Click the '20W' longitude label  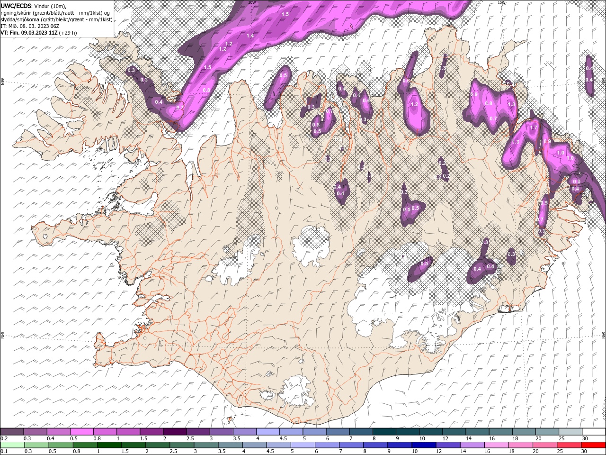point(252,2)
